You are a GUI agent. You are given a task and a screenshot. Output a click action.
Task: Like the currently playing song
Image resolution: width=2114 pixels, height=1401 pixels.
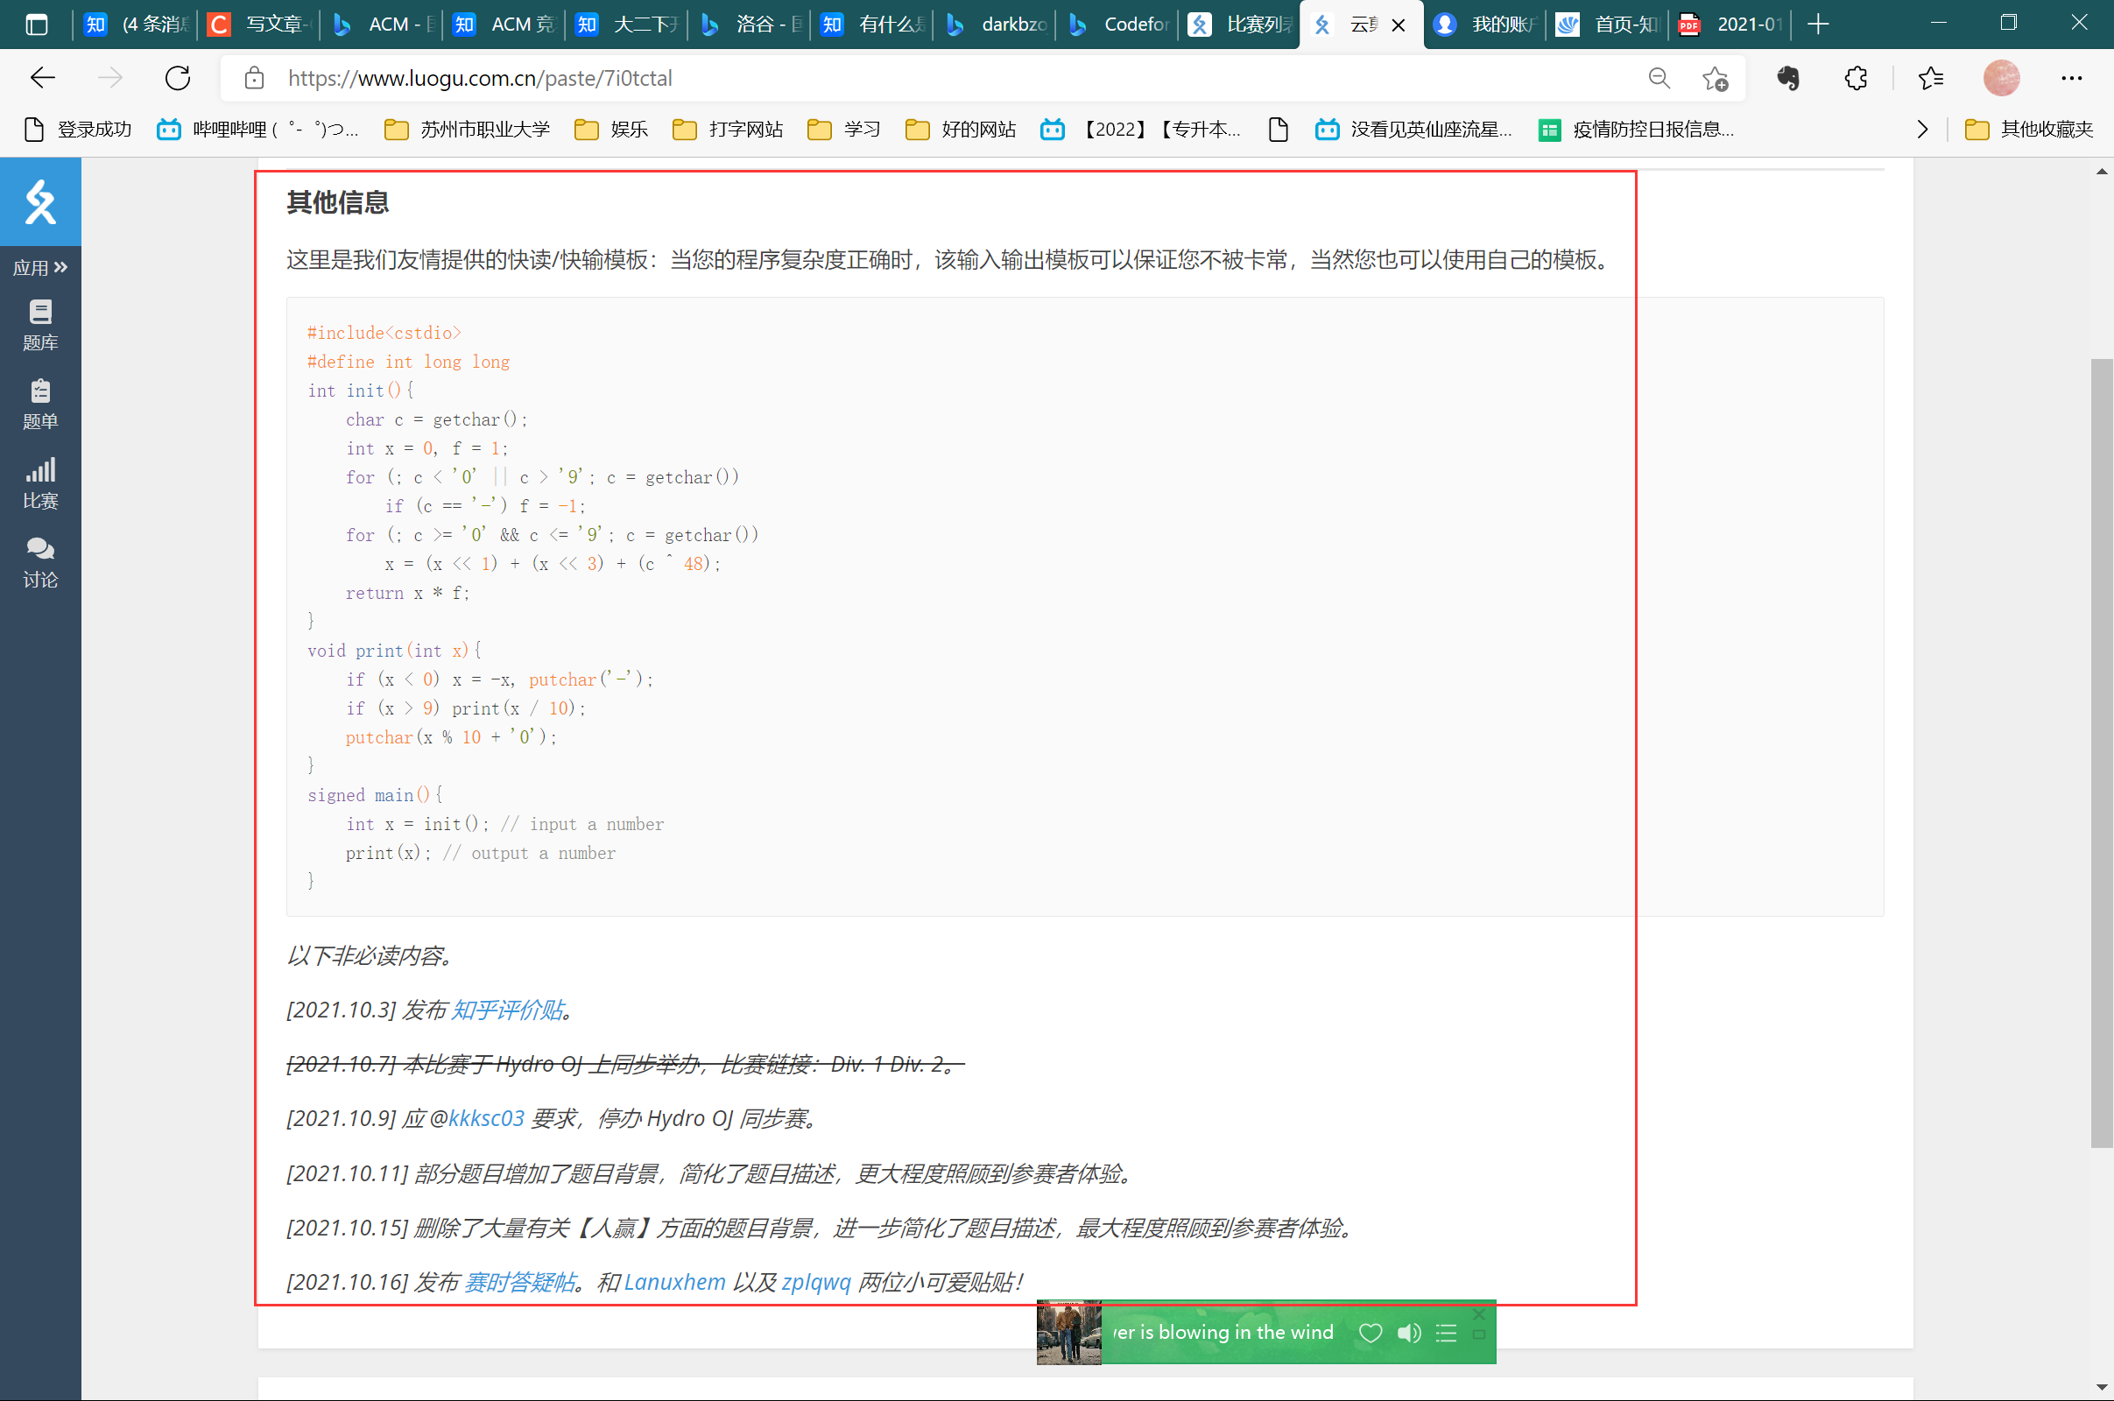tap(1371, 1332)
